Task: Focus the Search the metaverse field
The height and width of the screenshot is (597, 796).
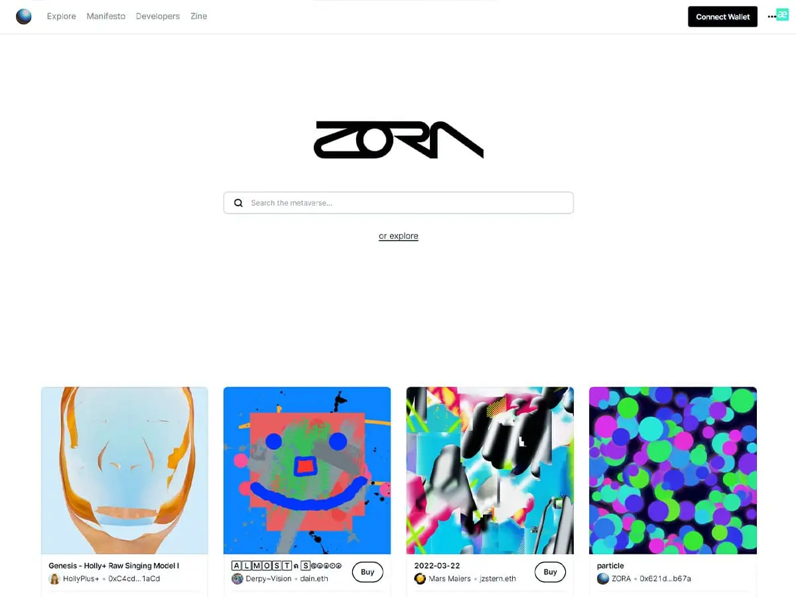Action: coord(399,203)
